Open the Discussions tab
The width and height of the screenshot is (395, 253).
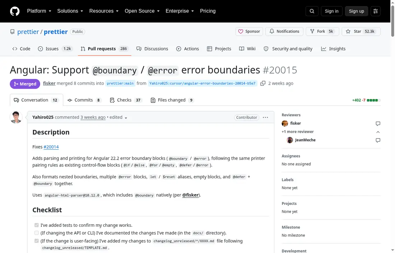pos(152,49)
